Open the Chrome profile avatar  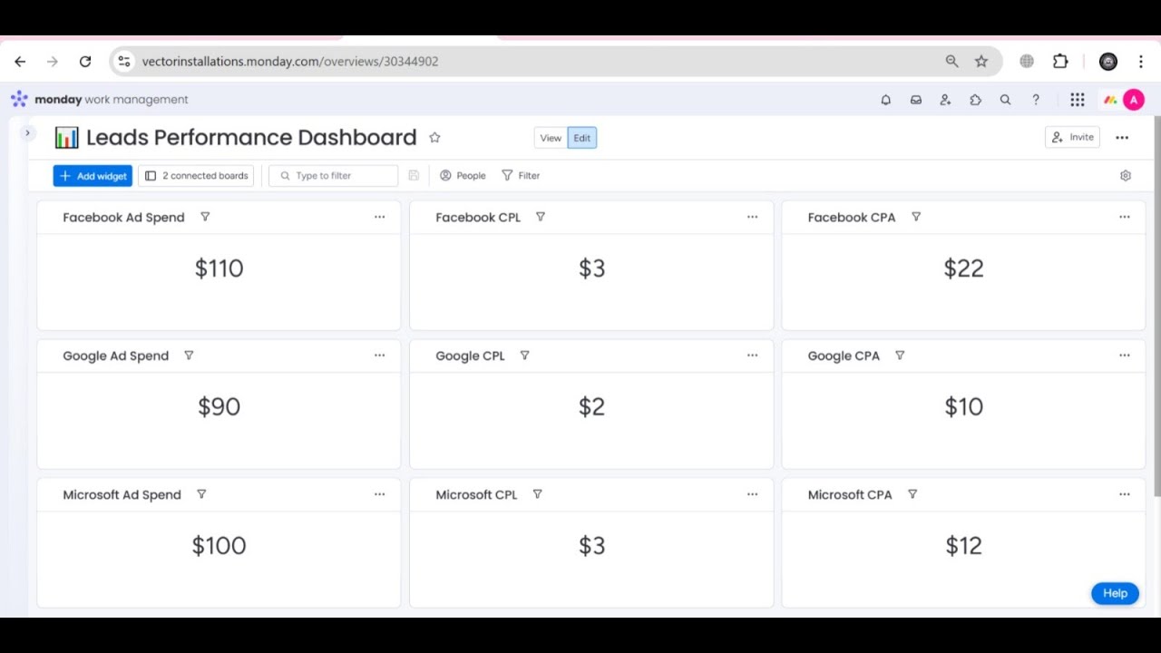click(1108, 62)
